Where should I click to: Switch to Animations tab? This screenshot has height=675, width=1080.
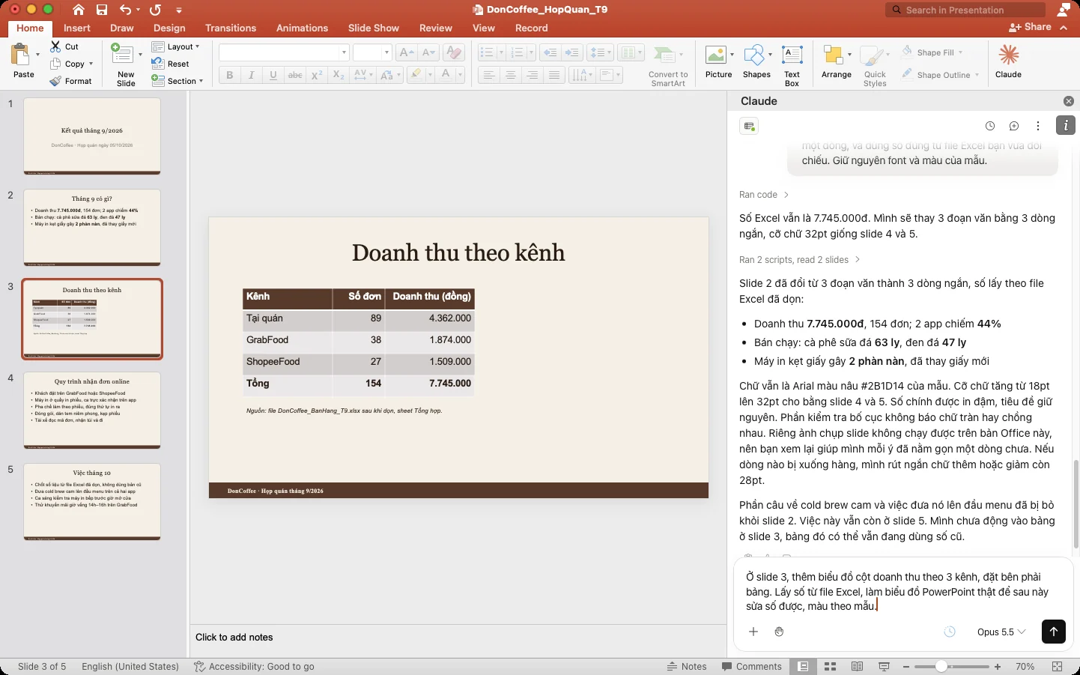coord(303,28)
